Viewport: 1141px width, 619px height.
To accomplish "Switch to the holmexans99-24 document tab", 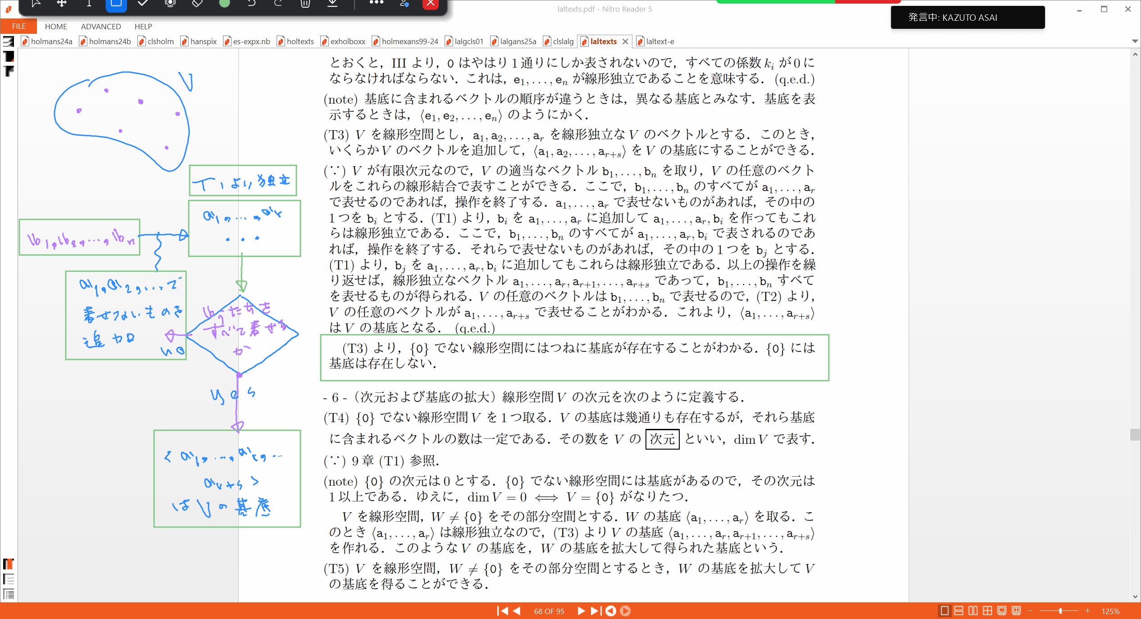I will pos(405,41).
